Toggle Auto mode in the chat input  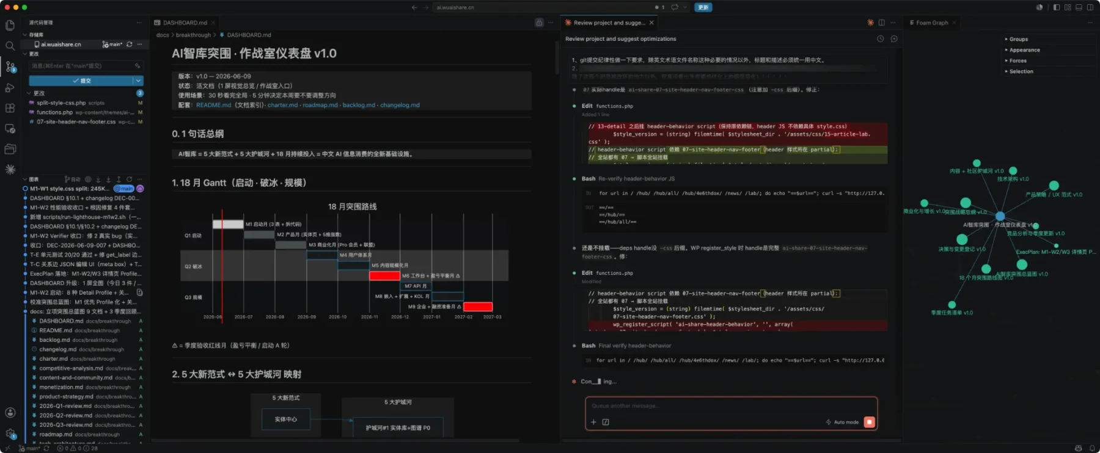[843, 422]
